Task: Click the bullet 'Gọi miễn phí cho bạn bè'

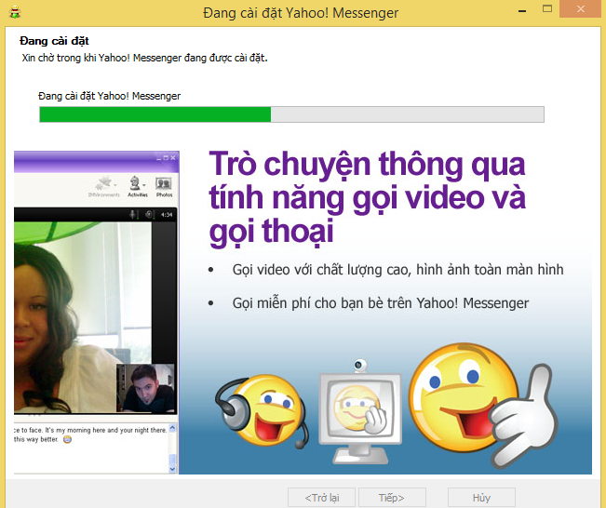Action: click(x=381, y=303)
